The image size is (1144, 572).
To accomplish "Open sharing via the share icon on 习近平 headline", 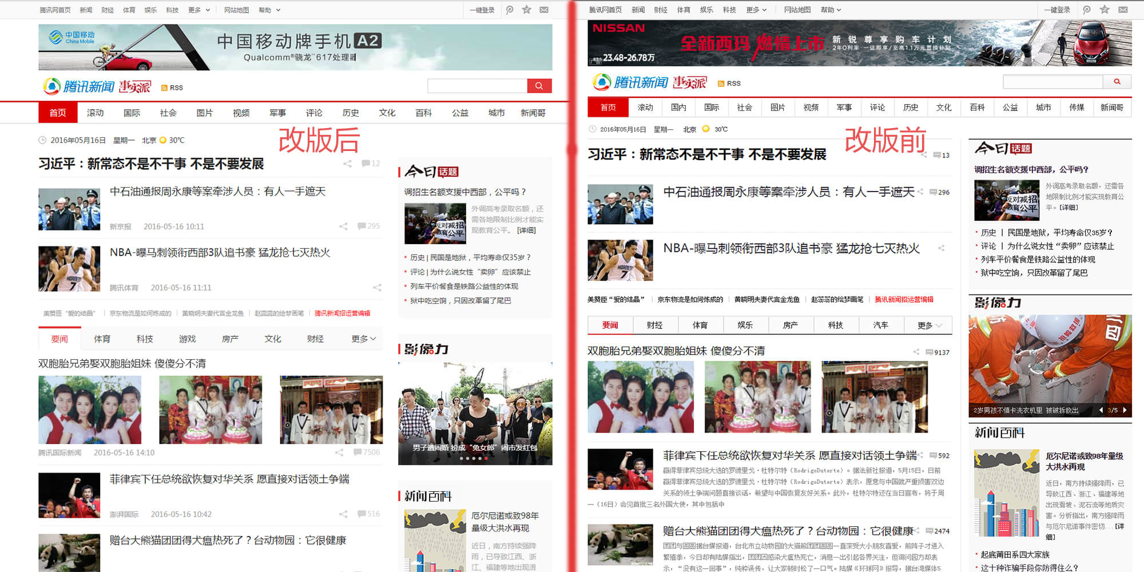I will (347, 164).
